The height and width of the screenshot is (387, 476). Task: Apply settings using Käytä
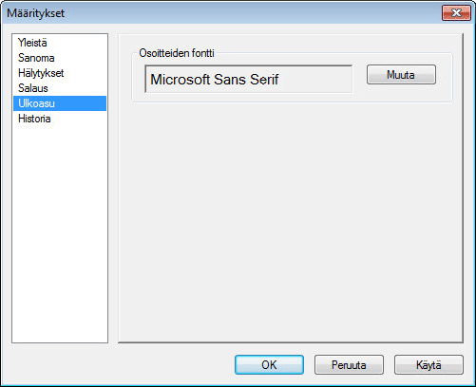428,364
